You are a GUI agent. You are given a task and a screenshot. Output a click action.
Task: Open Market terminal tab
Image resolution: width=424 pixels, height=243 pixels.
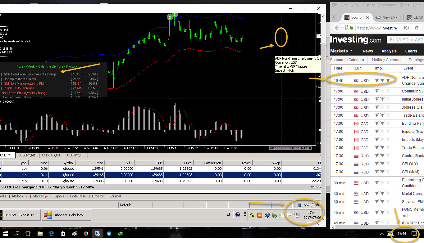[40, 196]
